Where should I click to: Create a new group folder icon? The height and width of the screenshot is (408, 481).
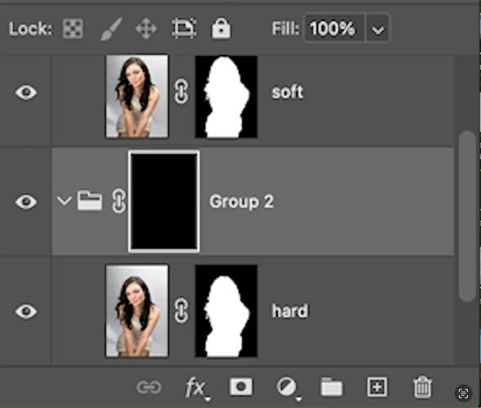(x=332, y=387)
